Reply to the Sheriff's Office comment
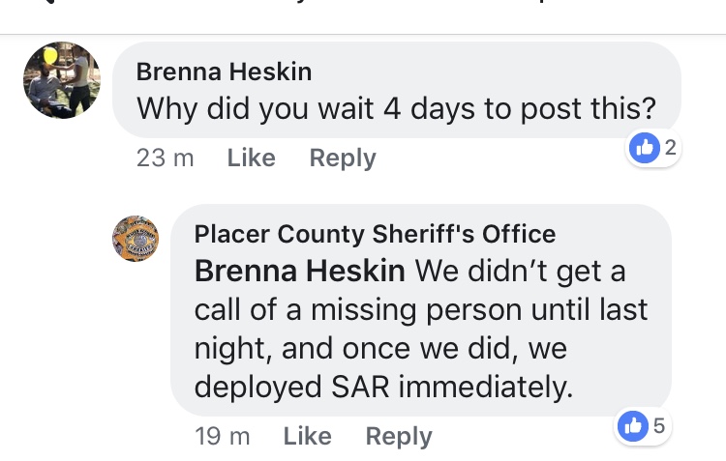The width and height of the screenshot is (726, 461). 399,436
